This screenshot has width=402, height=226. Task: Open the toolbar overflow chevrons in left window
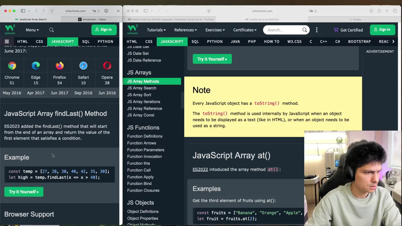pos(118,11)
